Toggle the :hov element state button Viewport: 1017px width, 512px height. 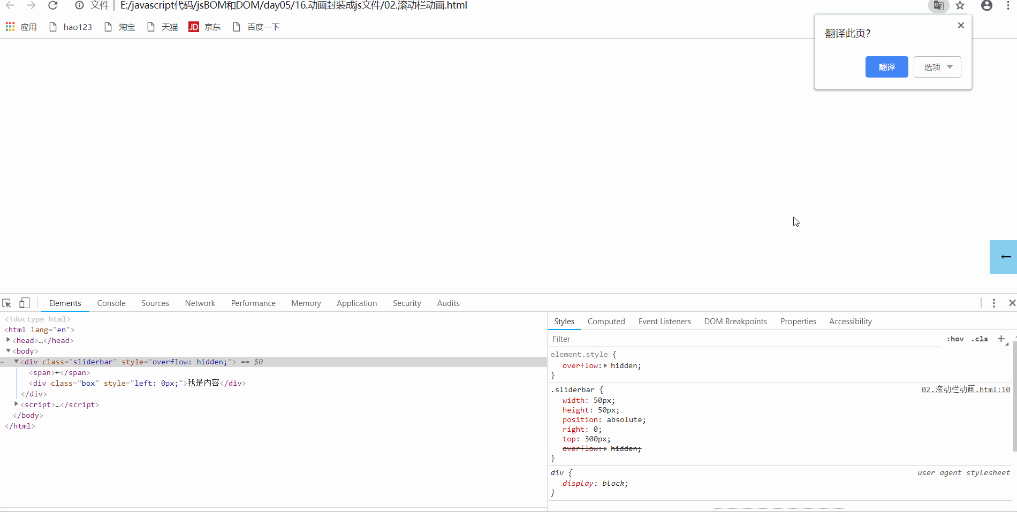[955, 339]
